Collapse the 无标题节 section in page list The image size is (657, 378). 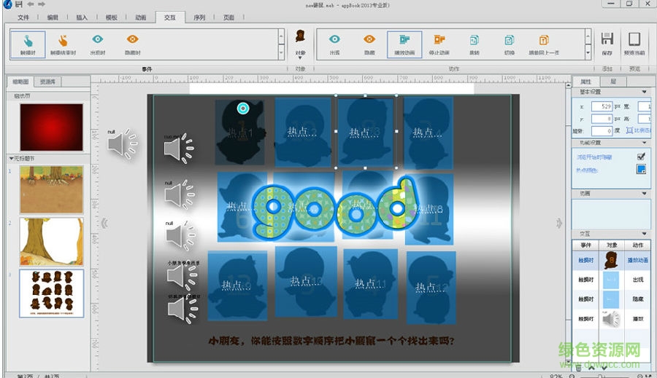[12, 158]
